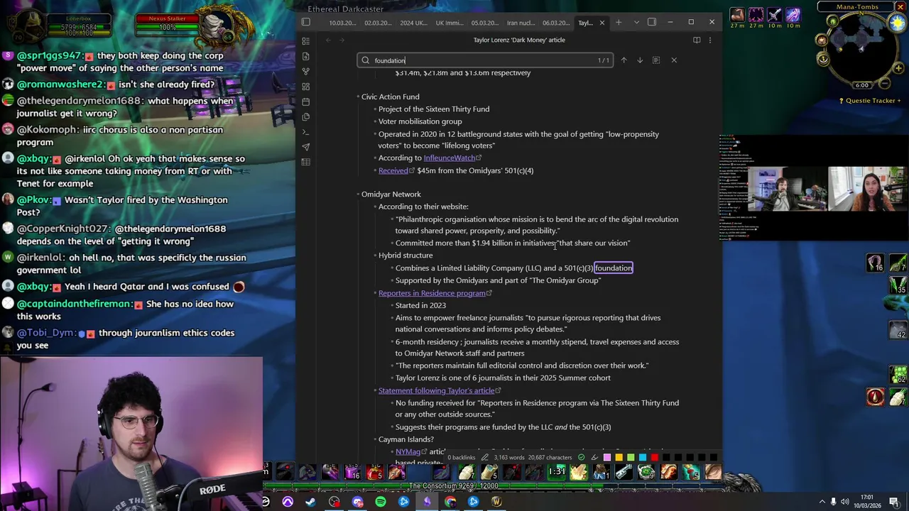This screenshot has height=511, width=909.
Task: Open Chrome from the taskbar
Action: click(450, 502)
